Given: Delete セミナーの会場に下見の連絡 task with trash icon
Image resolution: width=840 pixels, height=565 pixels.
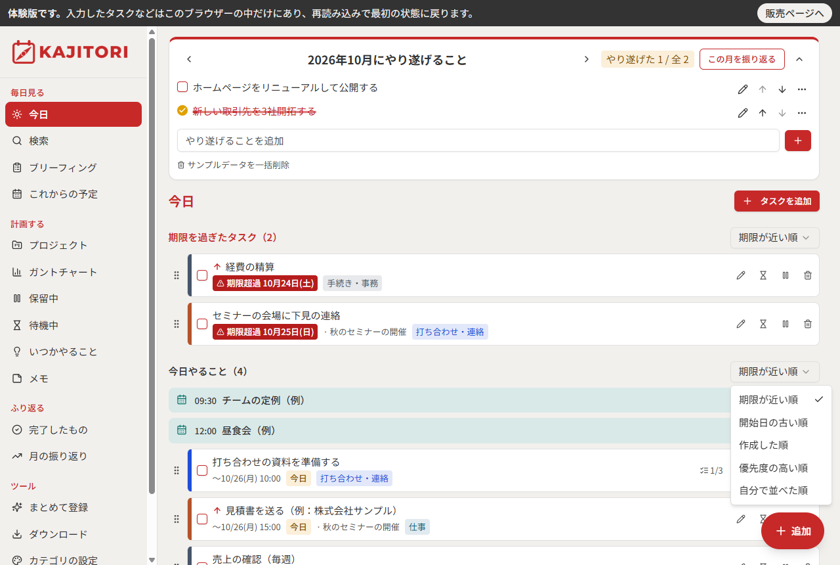Looking at the screenshot, I should click(808, 324).
